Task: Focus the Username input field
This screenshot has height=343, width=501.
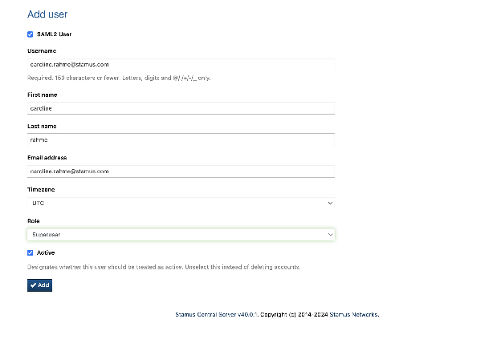Action: pos(181,64)
